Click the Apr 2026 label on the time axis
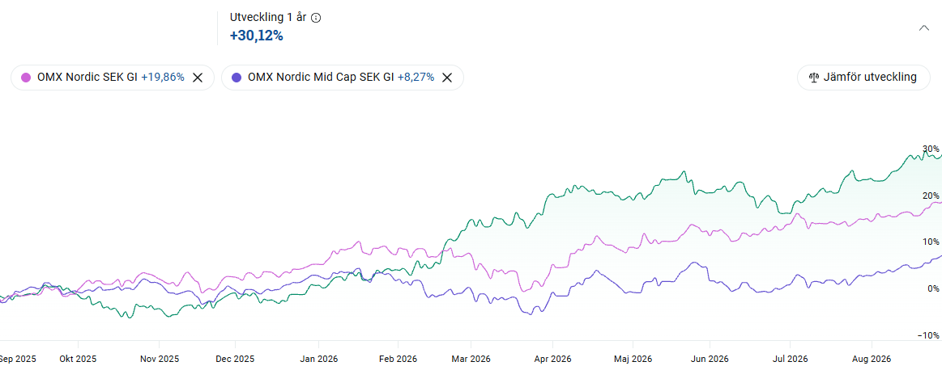The image size is (942, 366). pyautogui.click(x=552, y=359)
